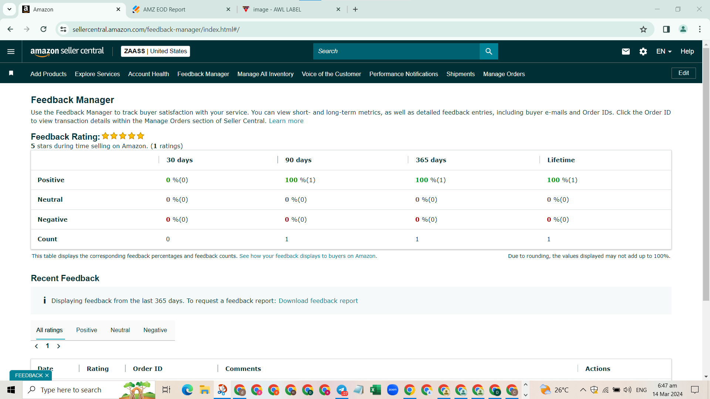Open the Notepad taskbar icon
Screen dimensions: 710x399
point(358,390)
